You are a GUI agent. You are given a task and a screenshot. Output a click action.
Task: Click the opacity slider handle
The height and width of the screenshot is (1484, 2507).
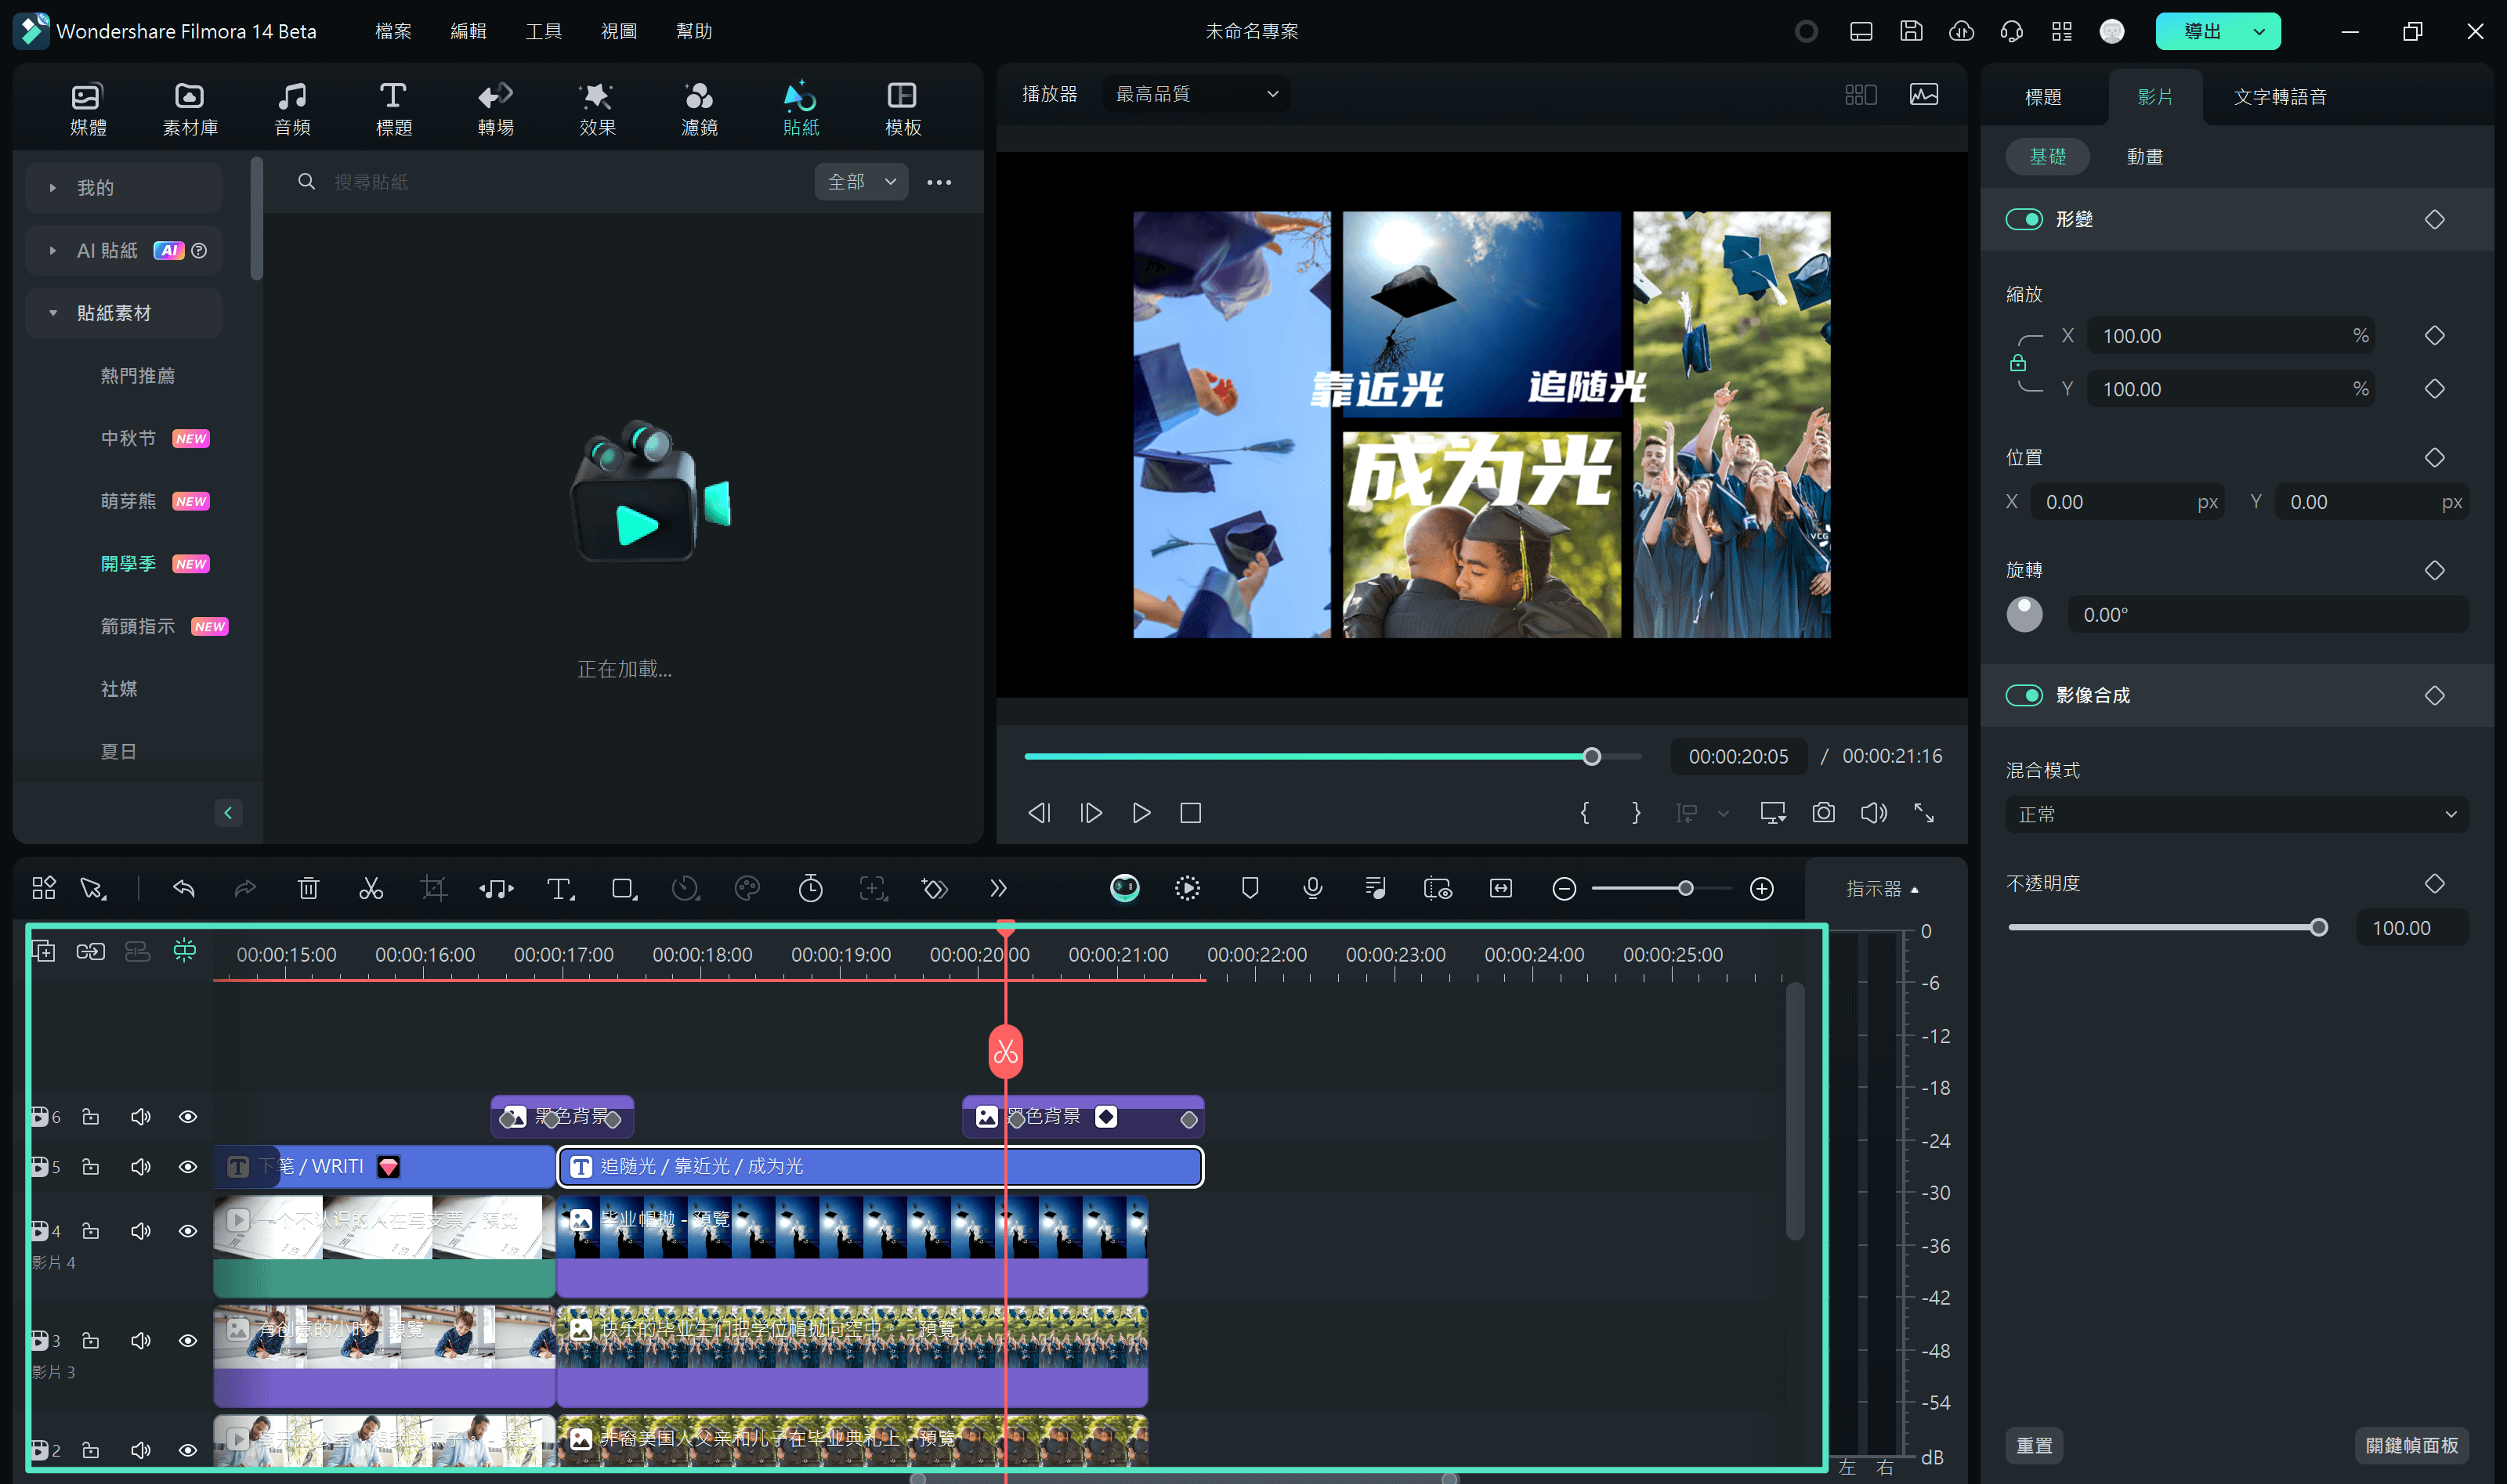pyautogui.click(x=2318, y=928)
